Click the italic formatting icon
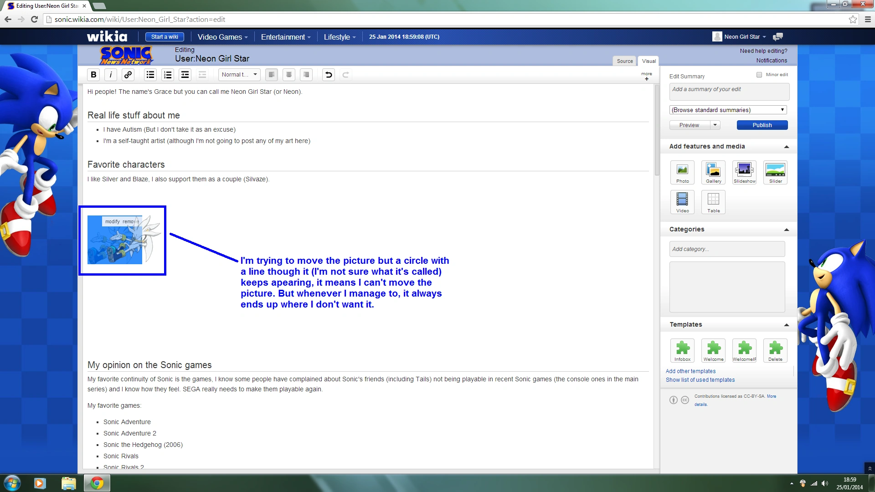Viewport: 875px width, 492px height. 111,75
